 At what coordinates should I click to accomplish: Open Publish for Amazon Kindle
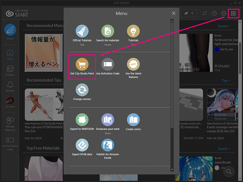[x=108, y=145]
